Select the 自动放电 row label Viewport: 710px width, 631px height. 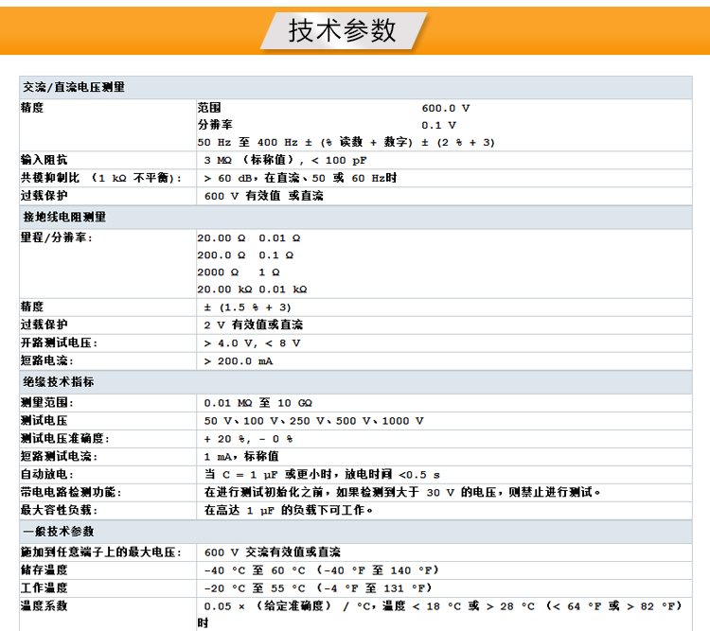[x=46, y=474]
